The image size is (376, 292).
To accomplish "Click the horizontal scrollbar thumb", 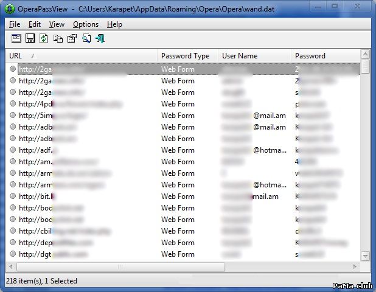I will coord(120,266).
